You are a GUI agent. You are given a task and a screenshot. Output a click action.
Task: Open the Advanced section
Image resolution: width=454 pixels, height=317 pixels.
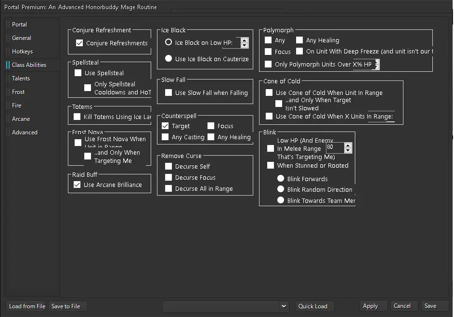point(25,132)
